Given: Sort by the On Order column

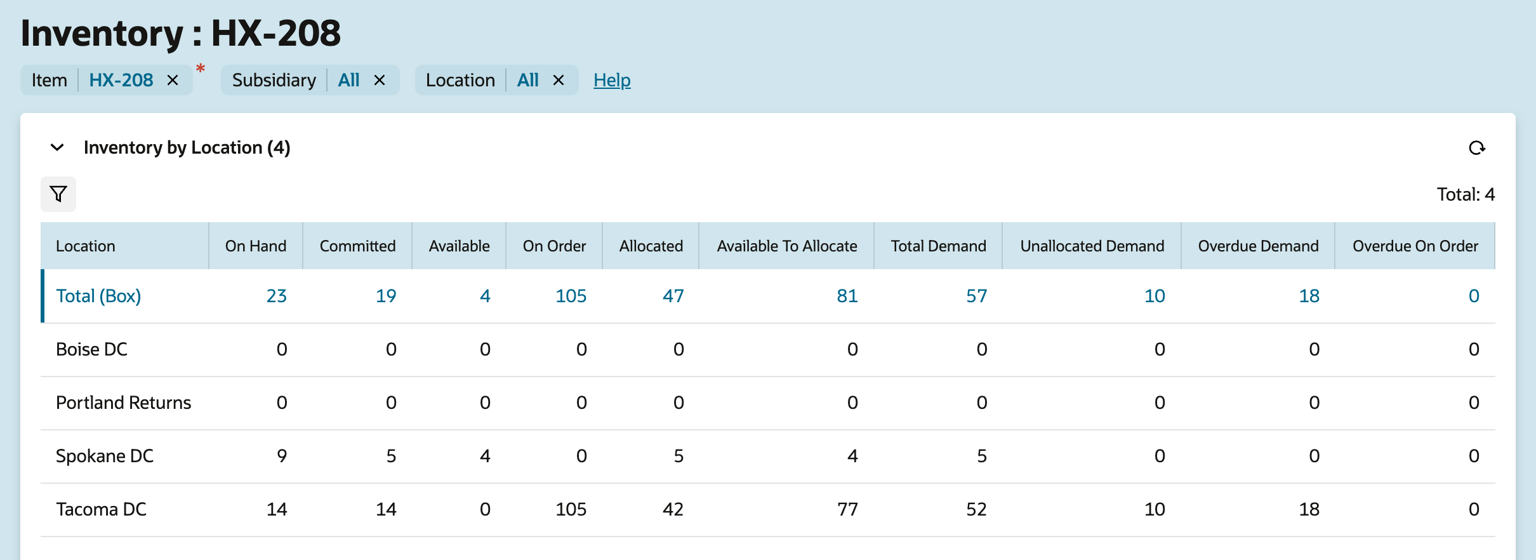Looking at the screenshot, I should (x=554, y=246).
